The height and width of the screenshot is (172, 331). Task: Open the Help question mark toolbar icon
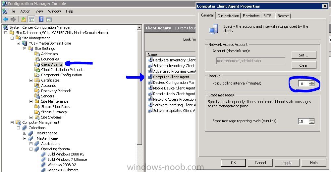coord(41,19)
